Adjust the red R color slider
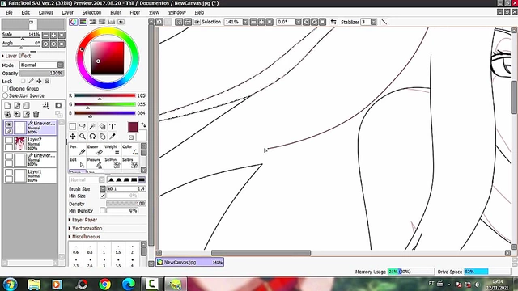The width and height of the screenshot is (518, 291). coord(105,95)
